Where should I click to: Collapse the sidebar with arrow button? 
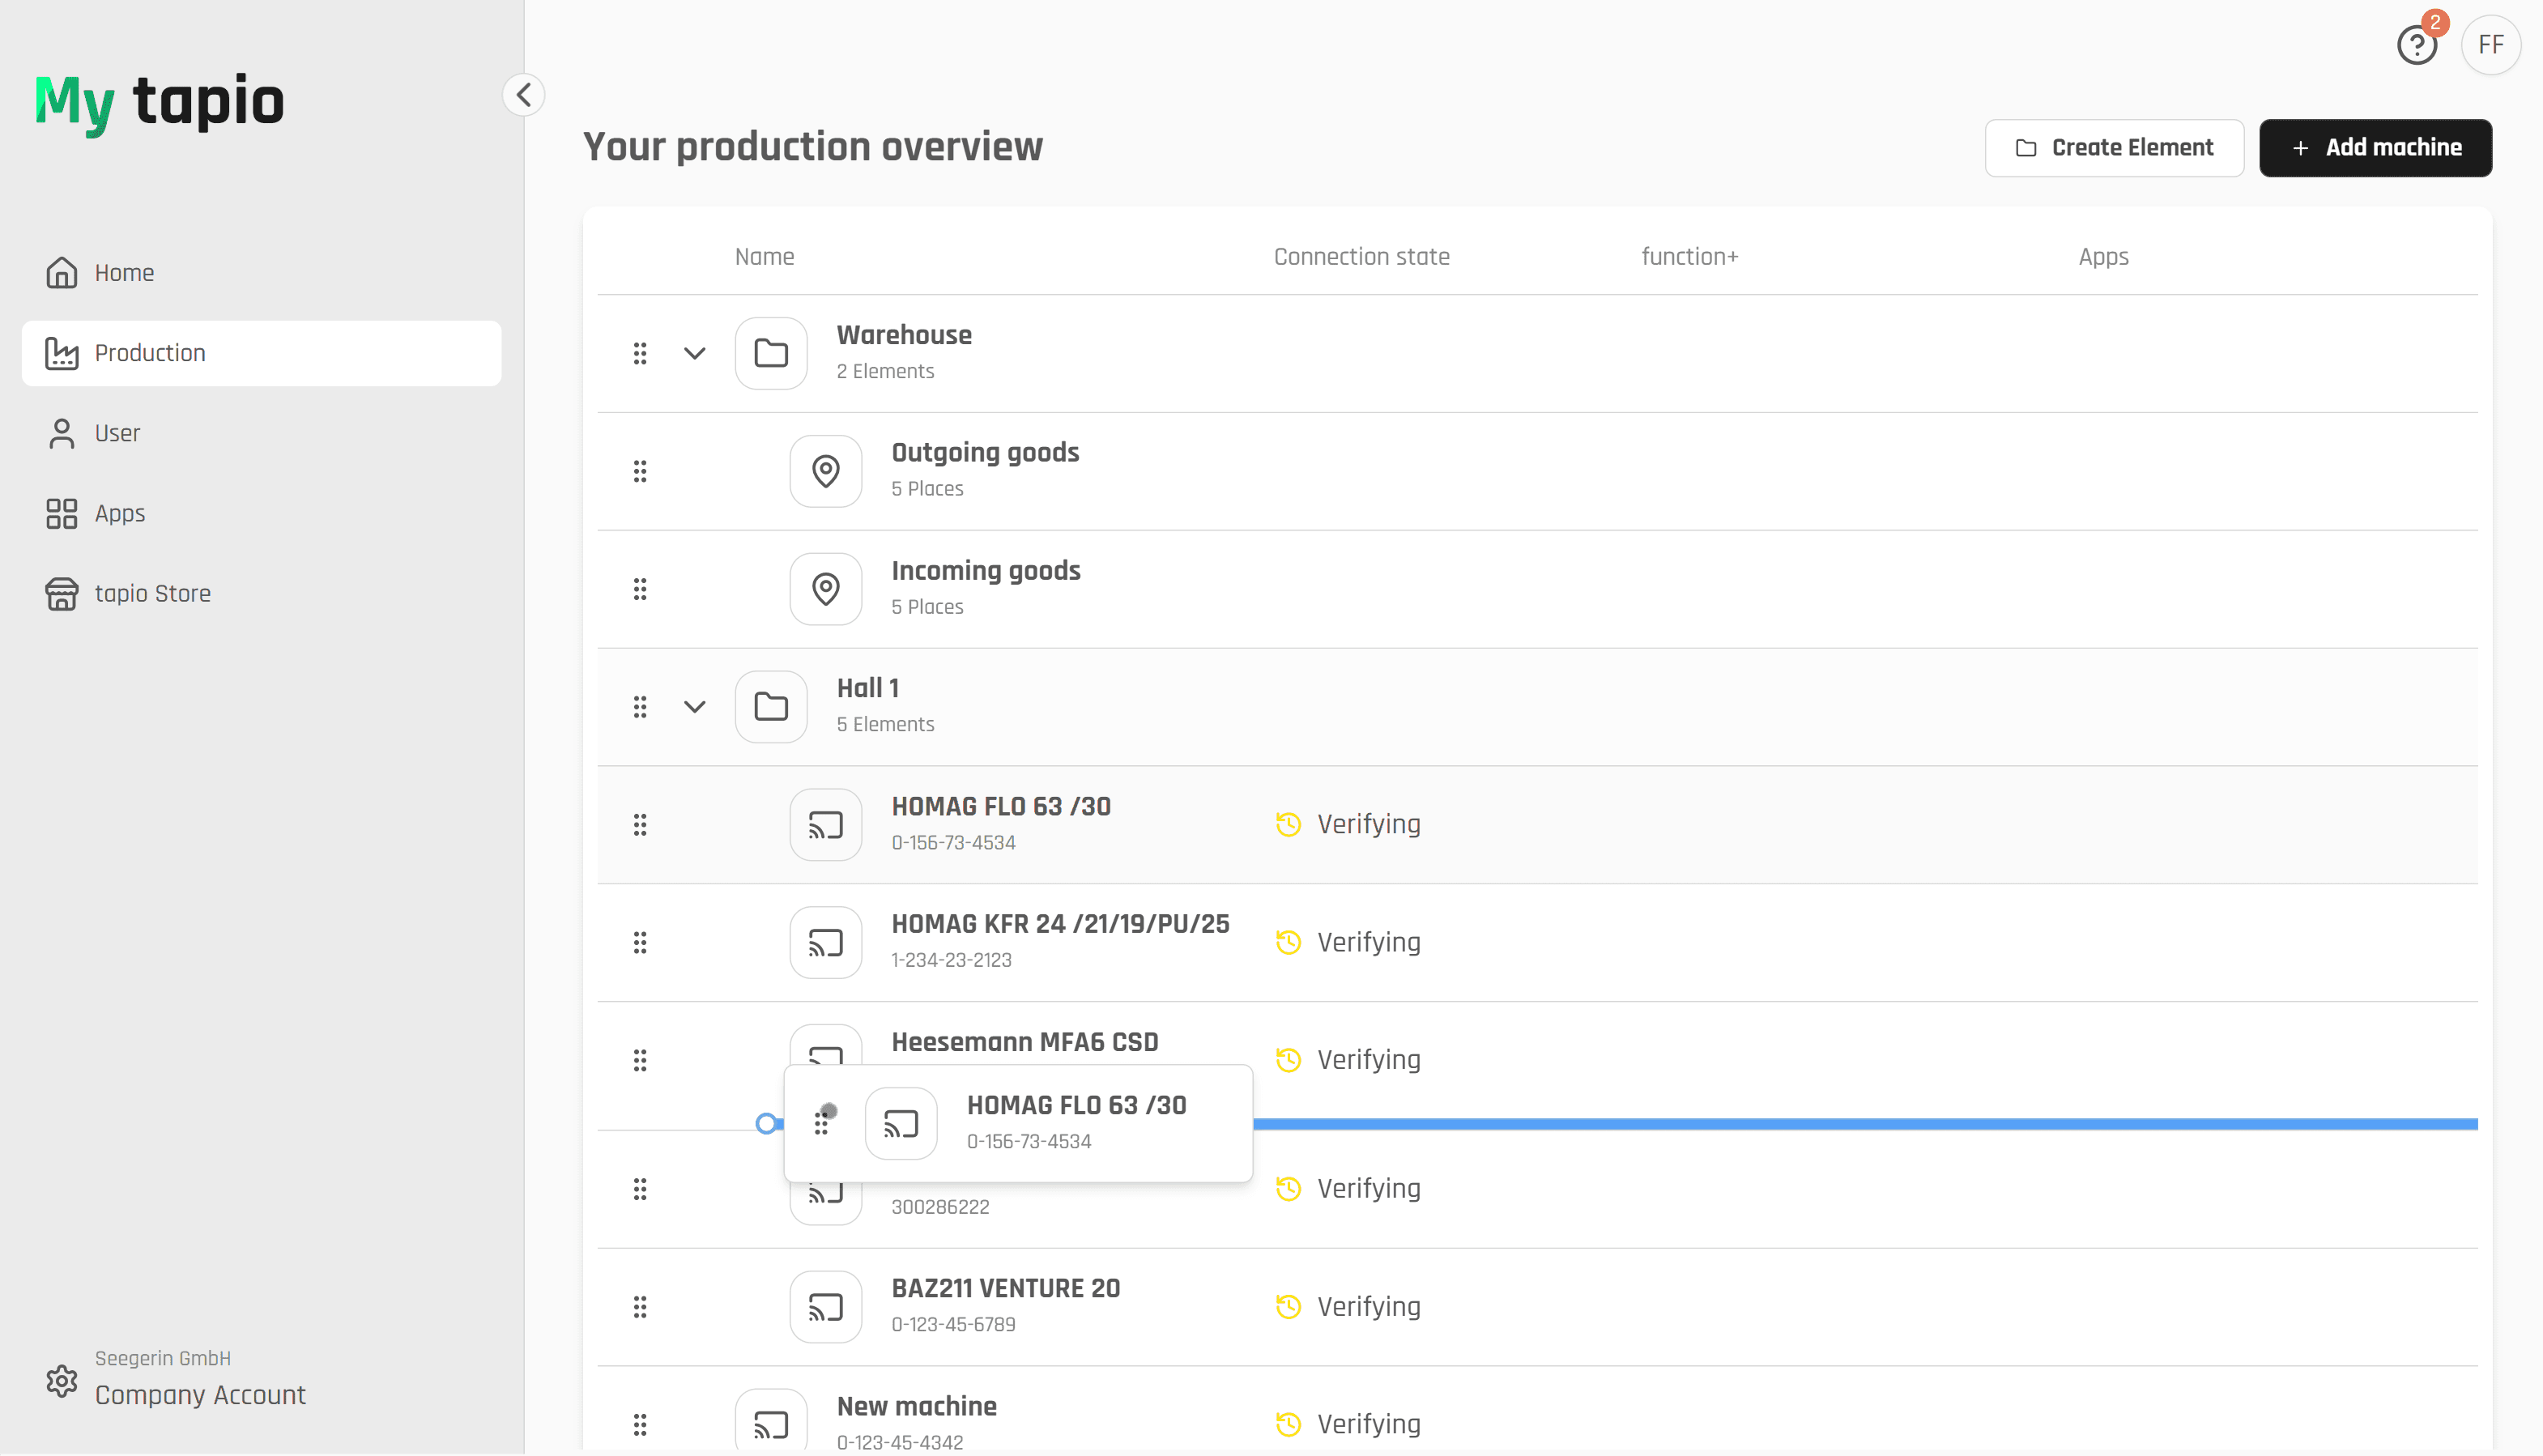pos(523,95)
